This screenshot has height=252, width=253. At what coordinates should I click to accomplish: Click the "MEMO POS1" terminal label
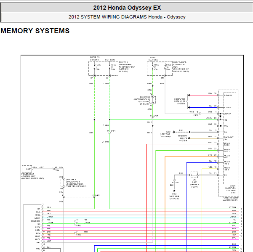point(227,151)
